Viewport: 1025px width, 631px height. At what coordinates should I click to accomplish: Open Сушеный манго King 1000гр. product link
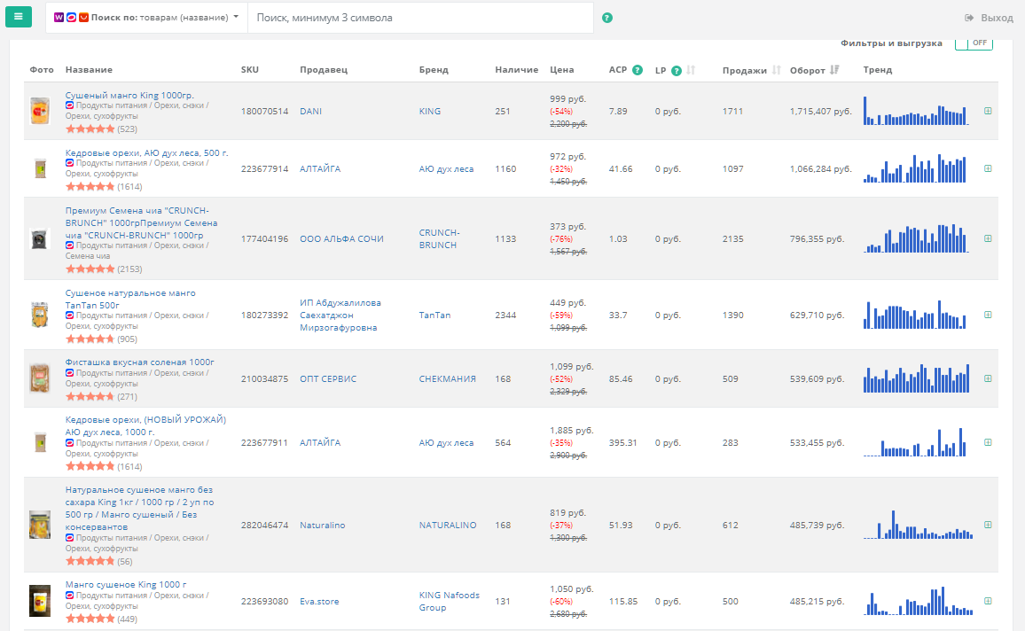(129, 95)
